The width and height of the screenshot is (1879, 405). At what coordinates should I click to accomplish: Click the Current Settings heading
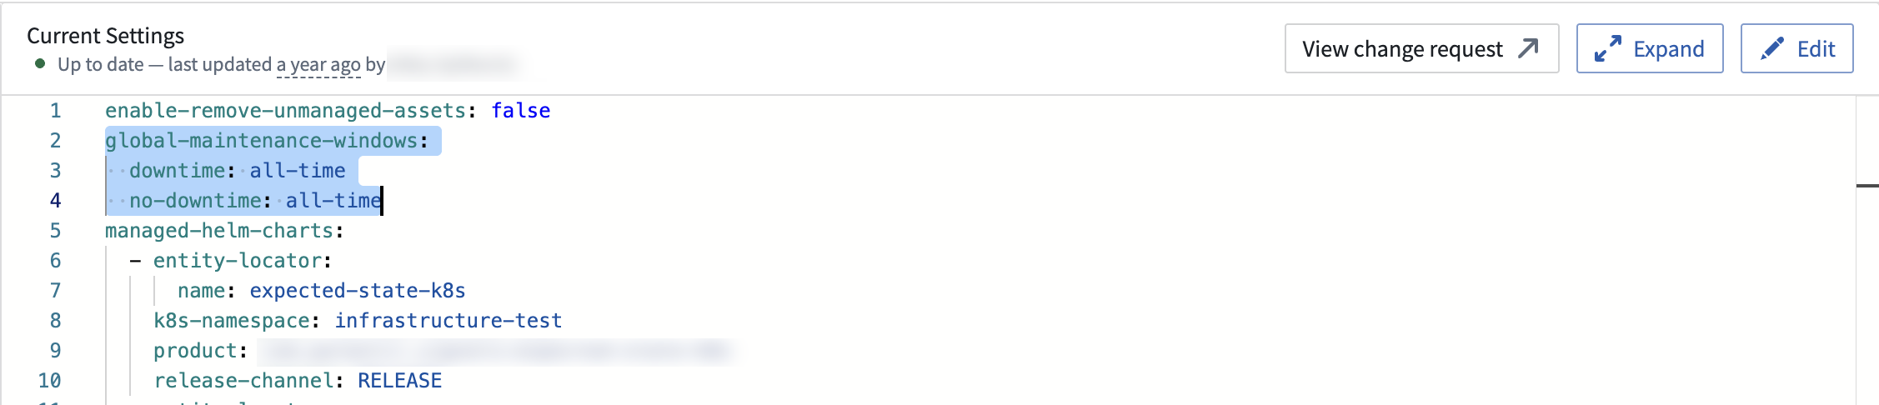pos(105,36)
